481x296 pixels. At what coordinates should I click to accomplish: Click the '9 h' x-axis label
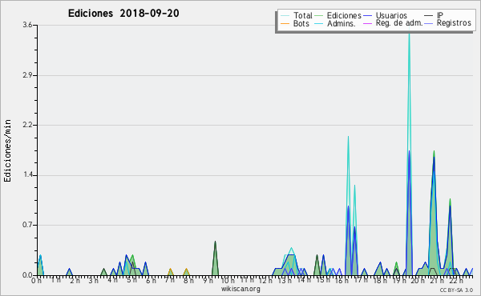[x=208, y=280]
